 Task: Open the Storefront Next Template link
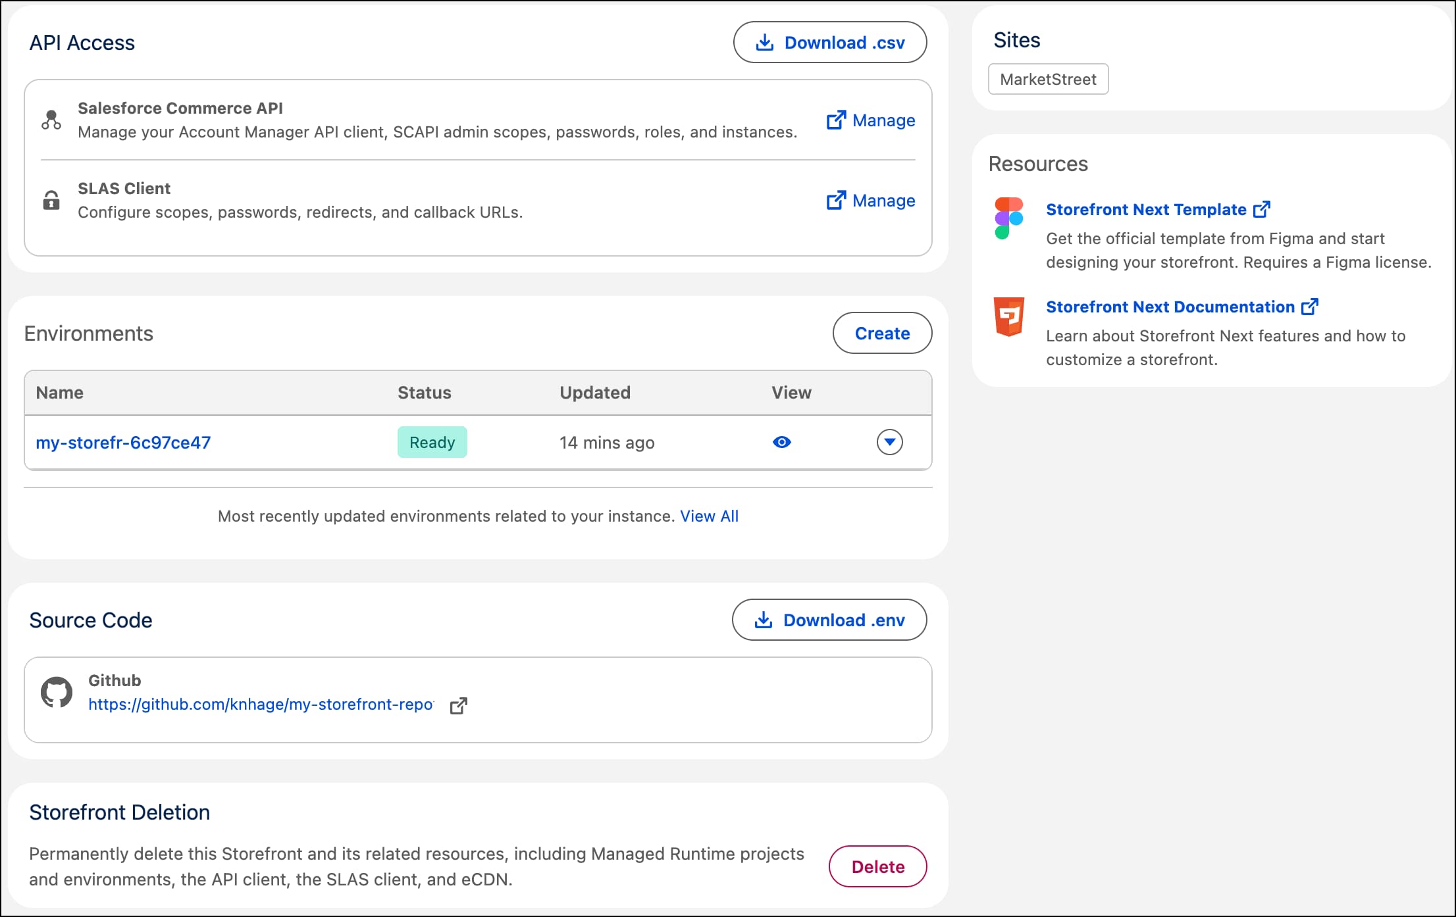coord(1146,210)
